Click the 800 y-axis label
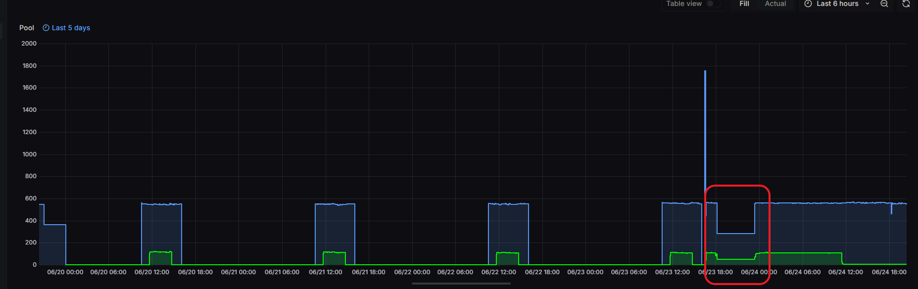918x289 pixels. (31, 176)
